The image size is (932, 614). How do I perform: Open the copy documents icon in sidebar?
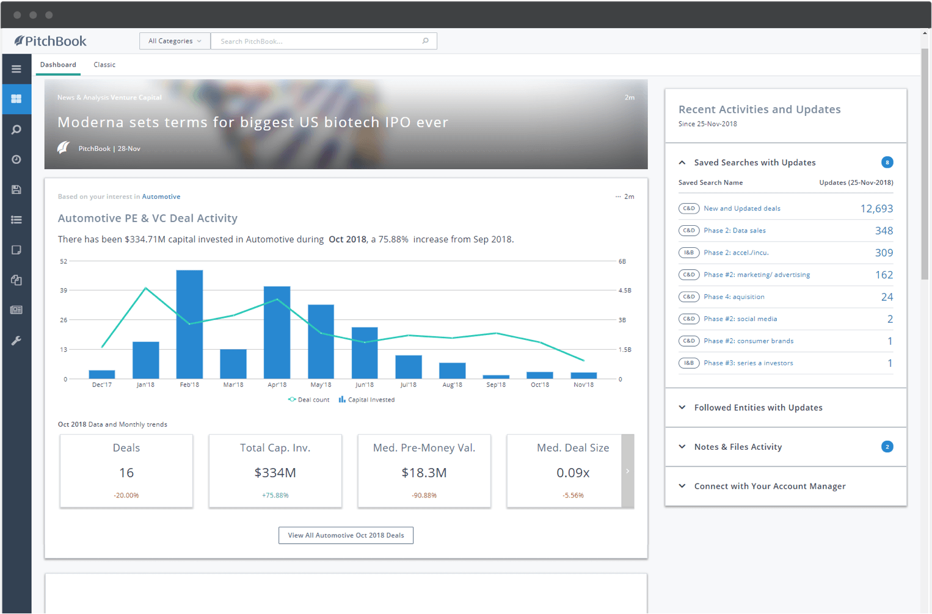tap(16, 280)
